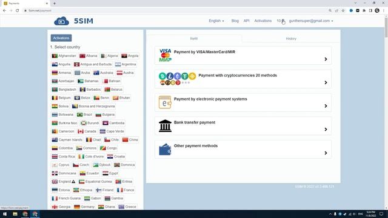
Task: Click the bank building icon
Action: pos(165,126)
